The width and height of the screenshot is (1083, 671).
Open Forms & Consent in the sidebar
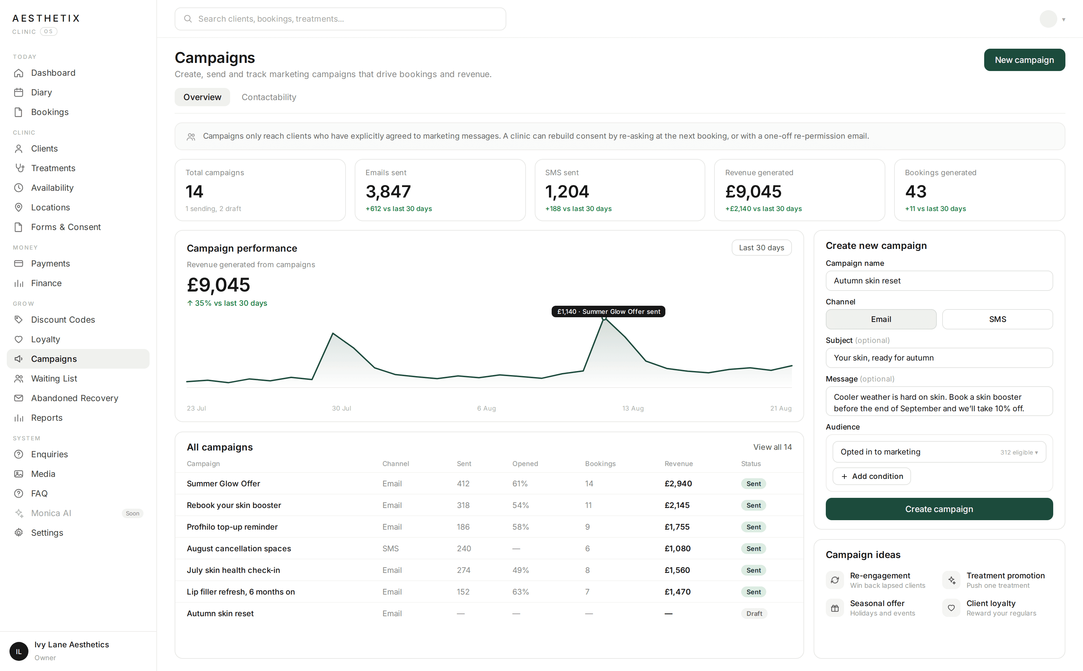coord(78,227)
